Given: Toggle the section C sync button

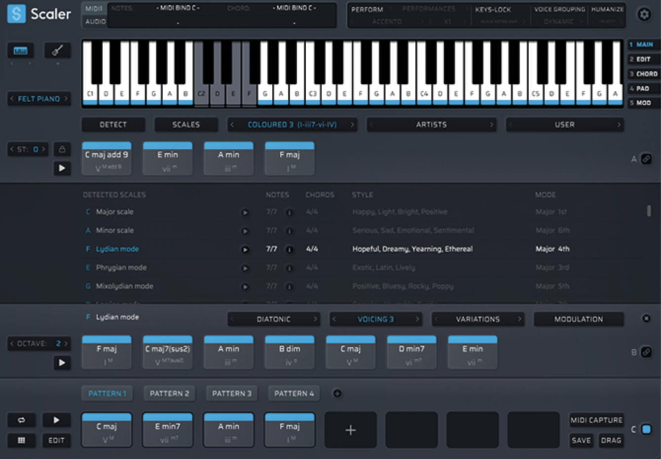Looking at the screenshot, I should [x=646, y=429].
